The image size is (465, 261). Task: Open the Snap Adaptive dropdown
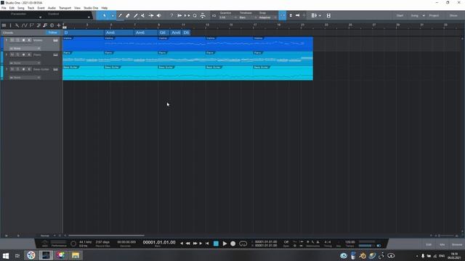[x=267, y=17]
